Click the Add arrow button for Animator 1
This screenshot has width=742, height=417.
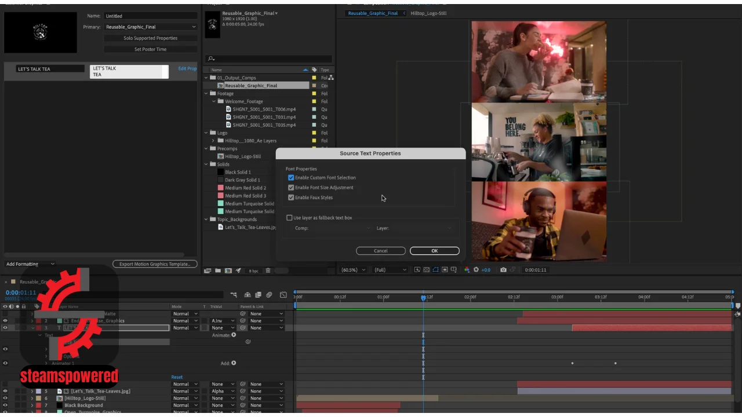pos(234,363)
